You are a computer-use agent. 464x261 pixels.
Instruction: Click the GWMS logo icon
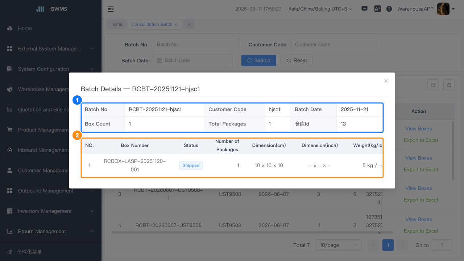(41, 9)
